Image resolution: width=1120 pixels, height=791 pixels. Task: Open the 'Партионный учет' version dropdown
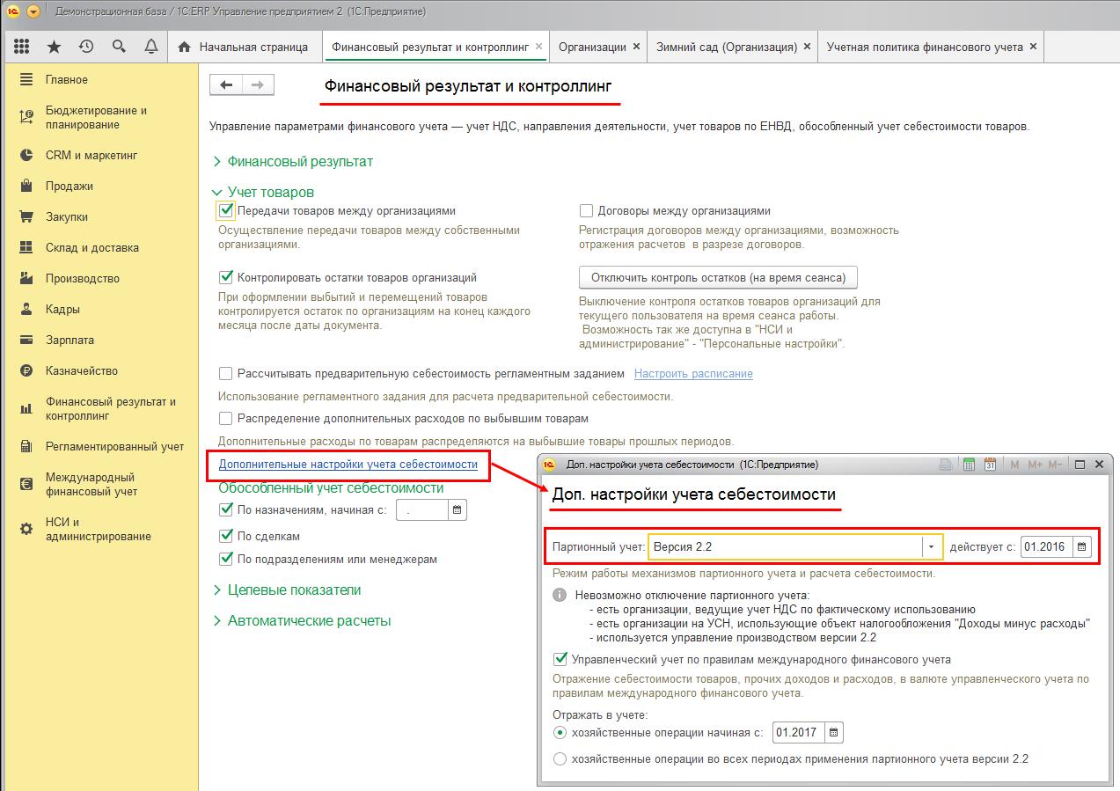(931, 546)
